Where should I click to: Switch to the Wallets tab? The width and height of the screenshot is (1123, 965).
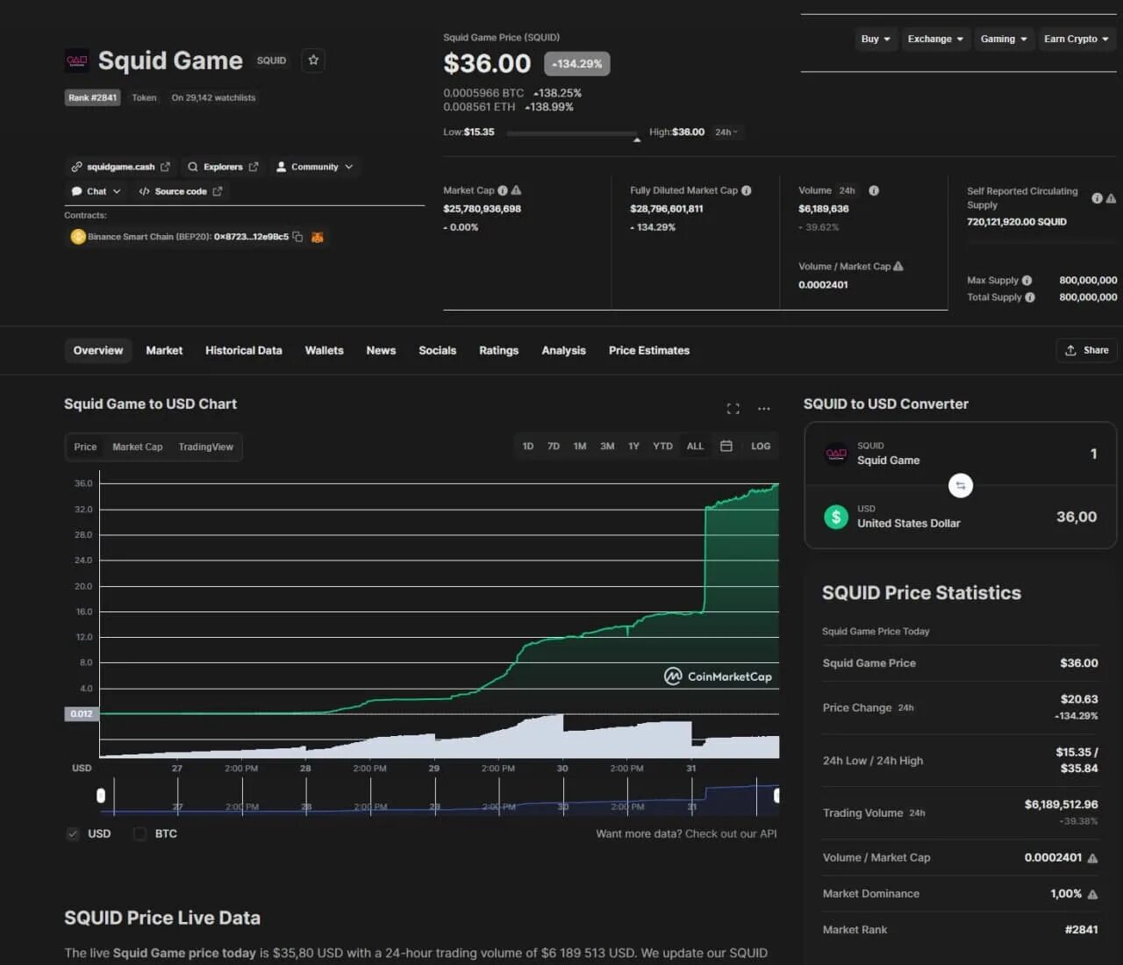coord(325,350)
